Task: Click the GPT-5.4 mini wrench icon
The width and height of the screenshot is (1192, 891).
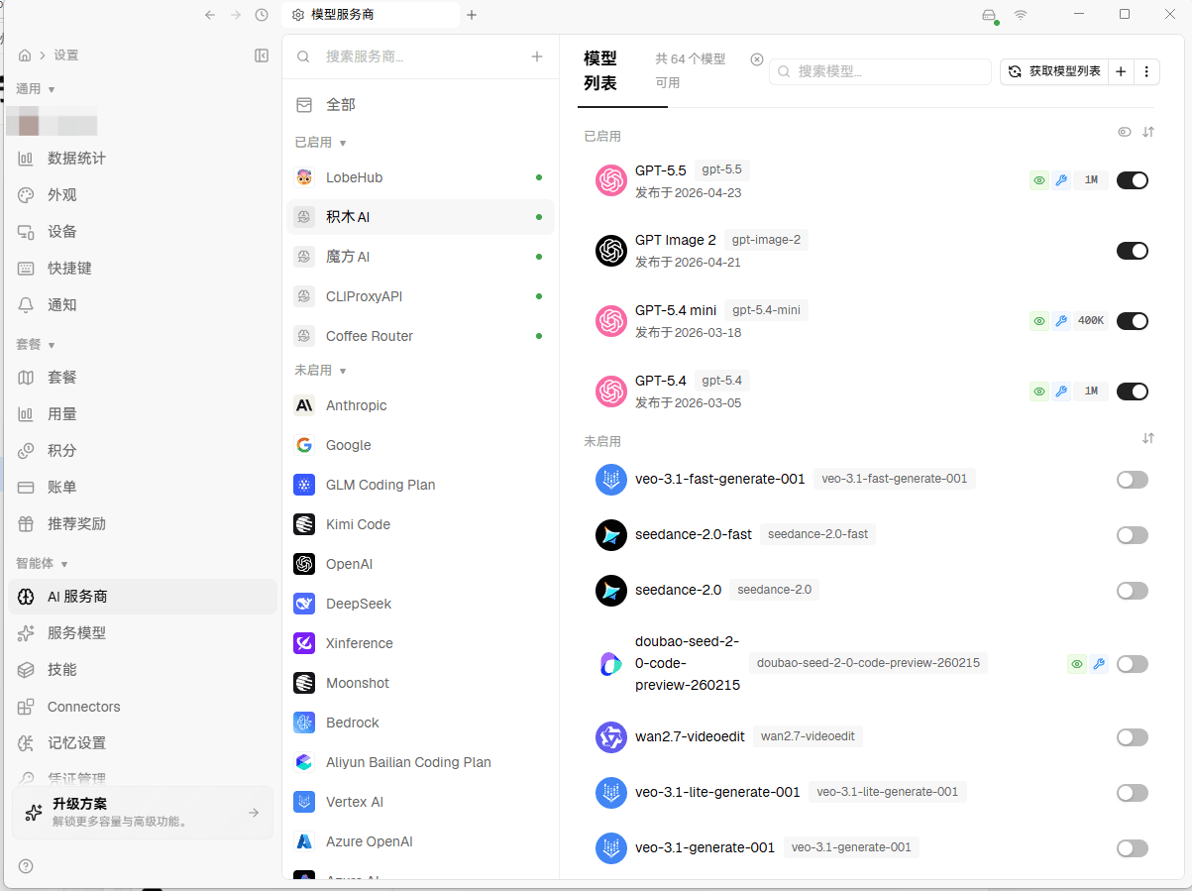Action: click(1061, 321)
